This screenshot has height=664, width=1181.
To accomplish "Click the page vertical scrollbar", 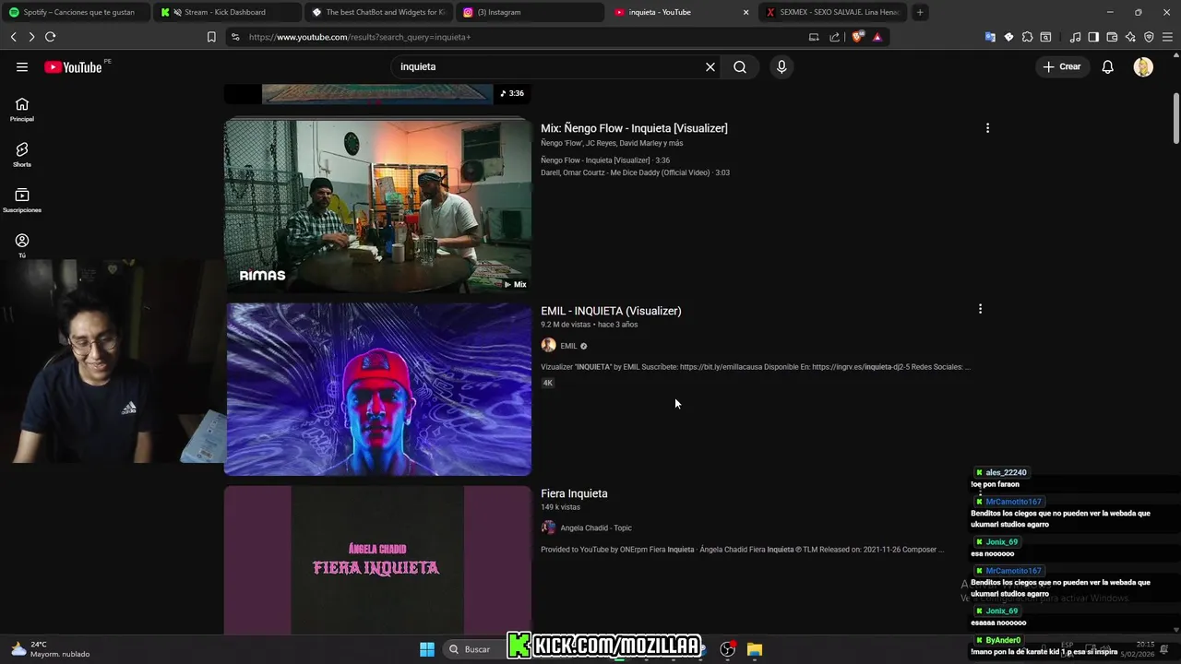I will click(1176, 118).
